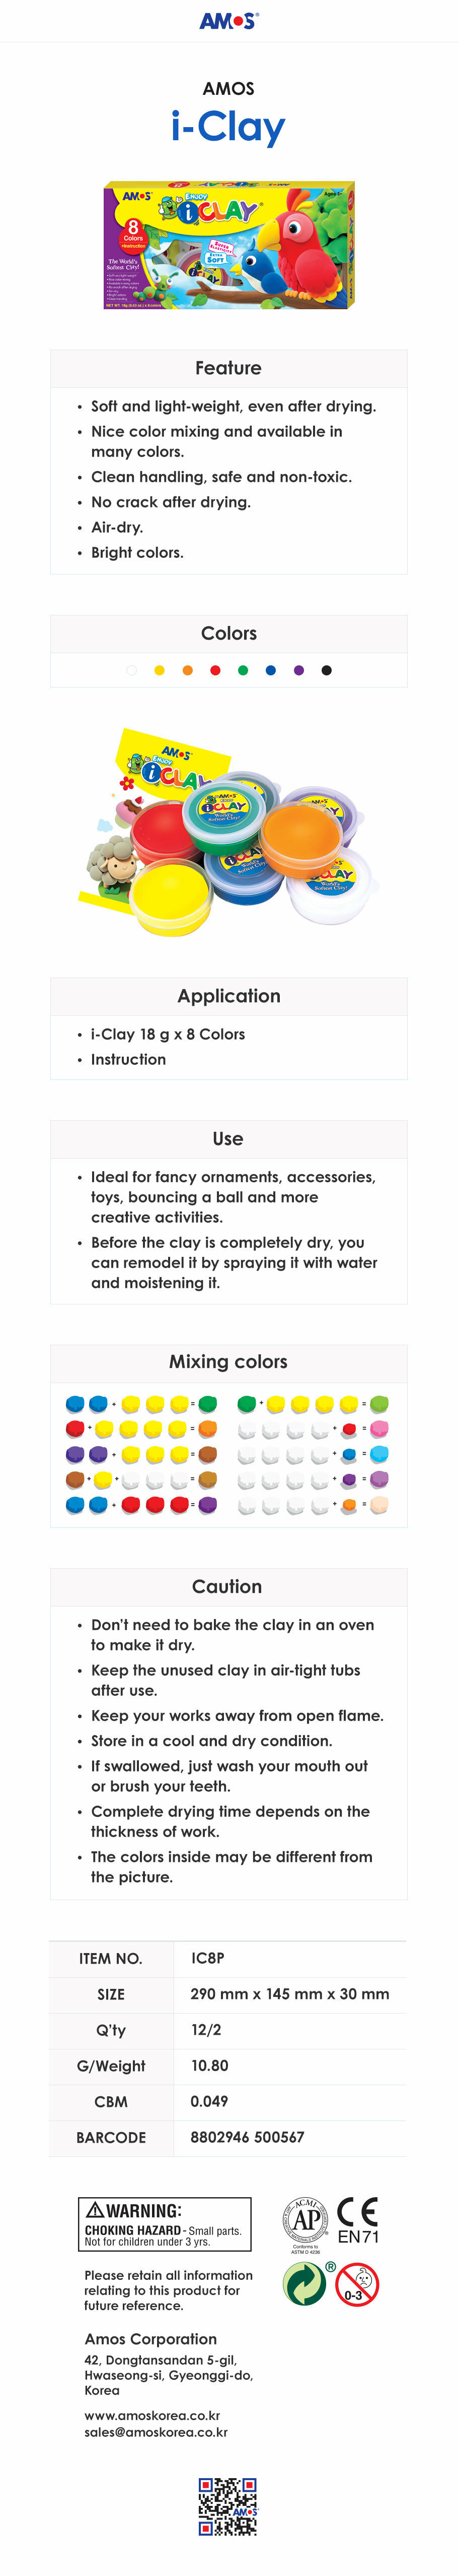The width and height of the screenshot is (458, 2576).
Task: Select the purple color swatch
Action: pos(298,670)
